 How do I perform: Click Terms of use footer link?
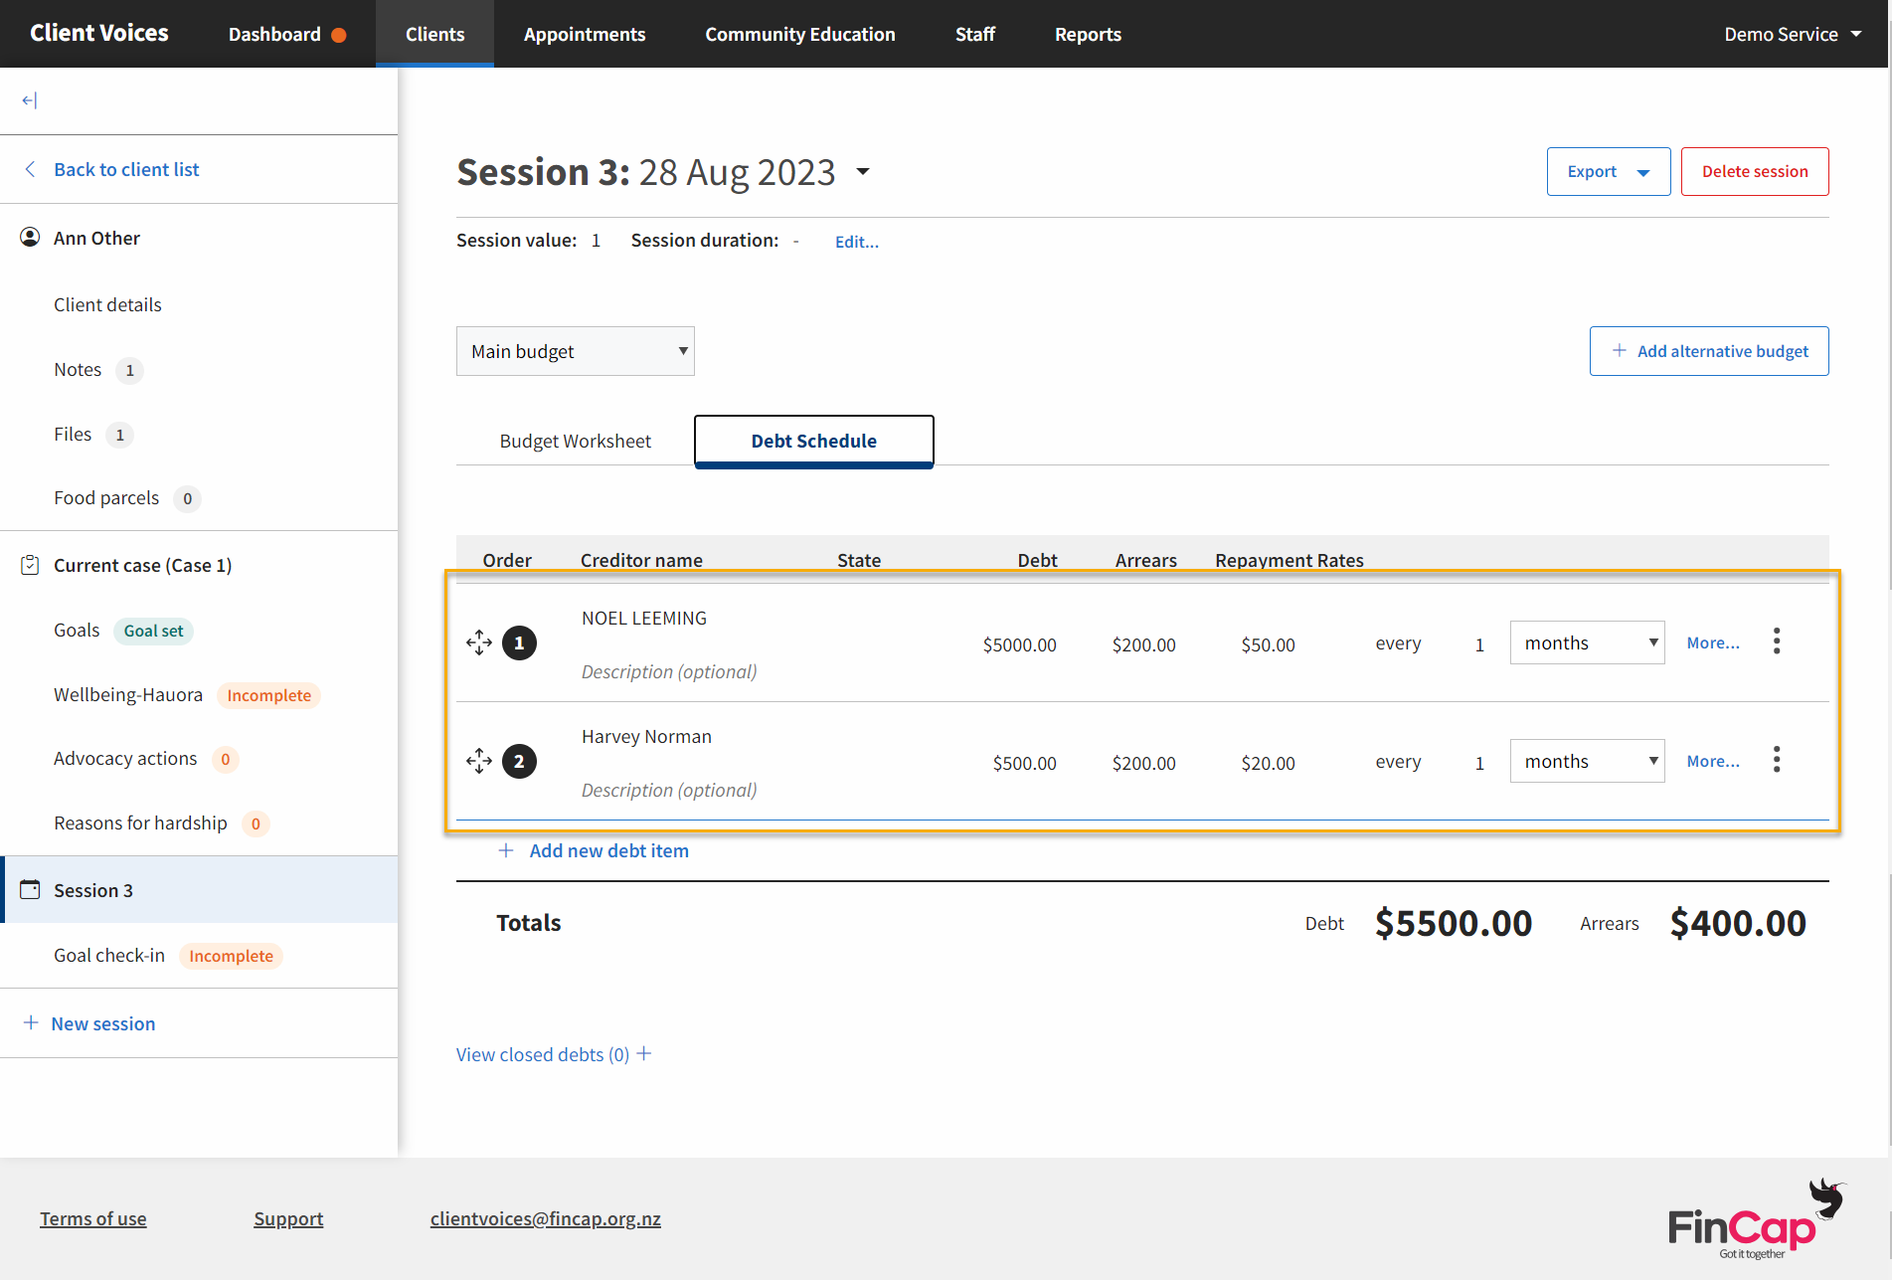[93, 1218]
